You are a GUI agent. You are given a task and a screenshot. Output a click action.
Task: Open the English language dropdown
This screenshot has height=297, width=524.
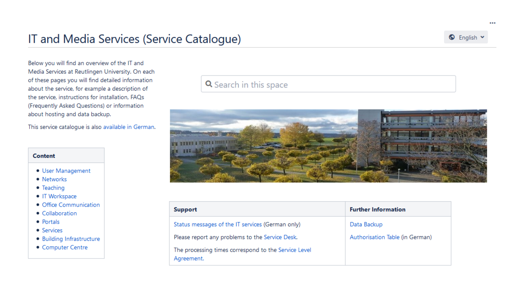coord(466,38)
